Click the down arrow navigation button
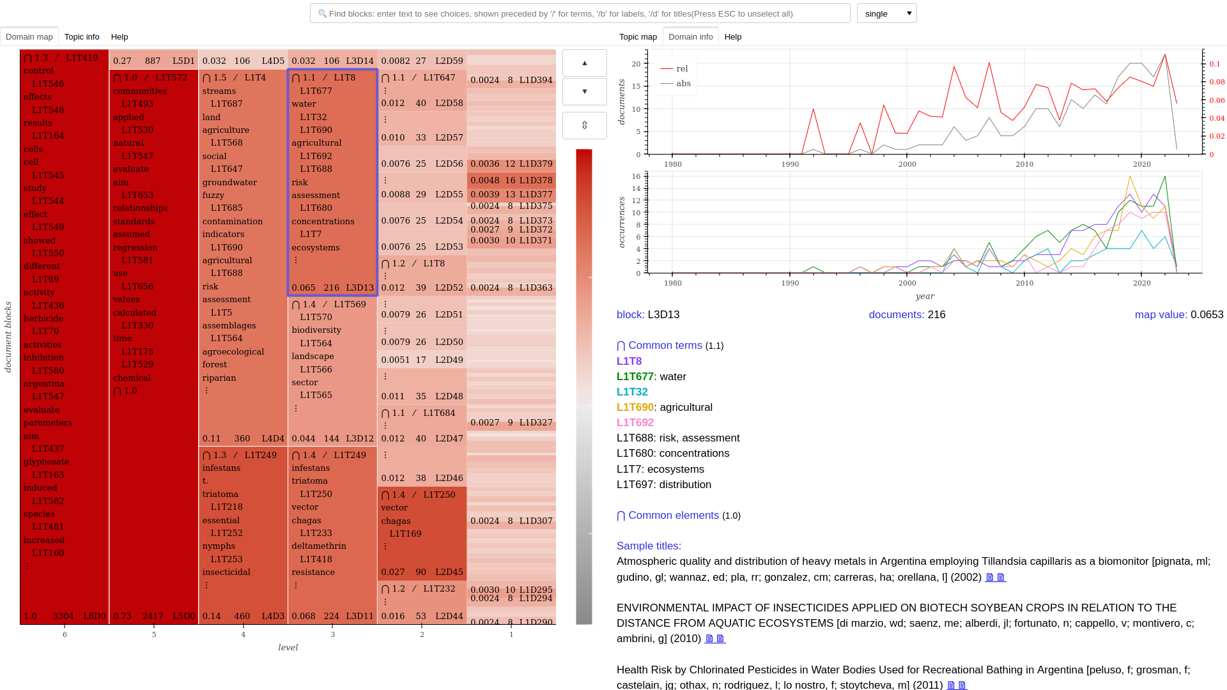Screen dimensions: 1227x690 click(x=584, y=91)
